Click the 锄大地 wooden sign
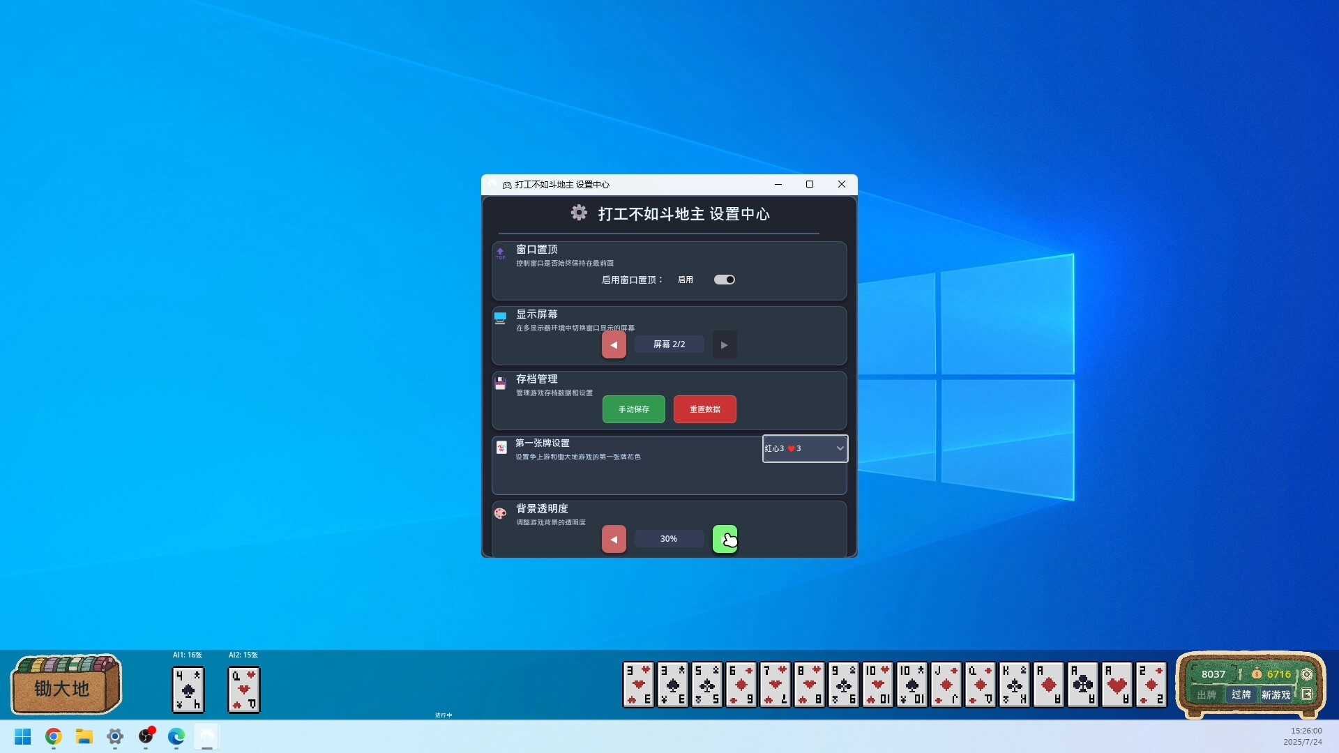This screenshot has width=1339, height=753. pos(65,685)
